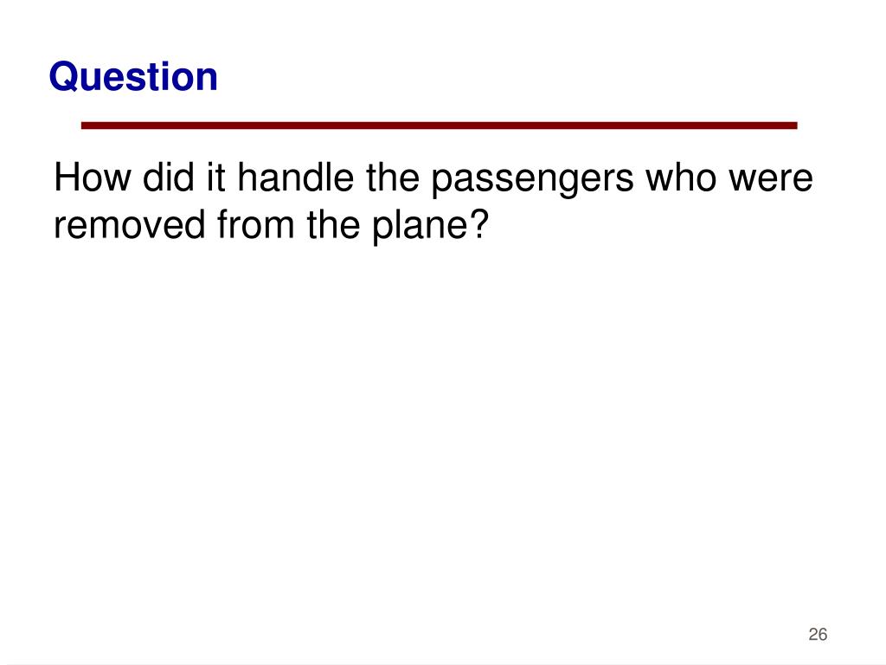Click the word 'who' in first line
The width and height of the screenshot is (886, 665).
pos(682,178)
